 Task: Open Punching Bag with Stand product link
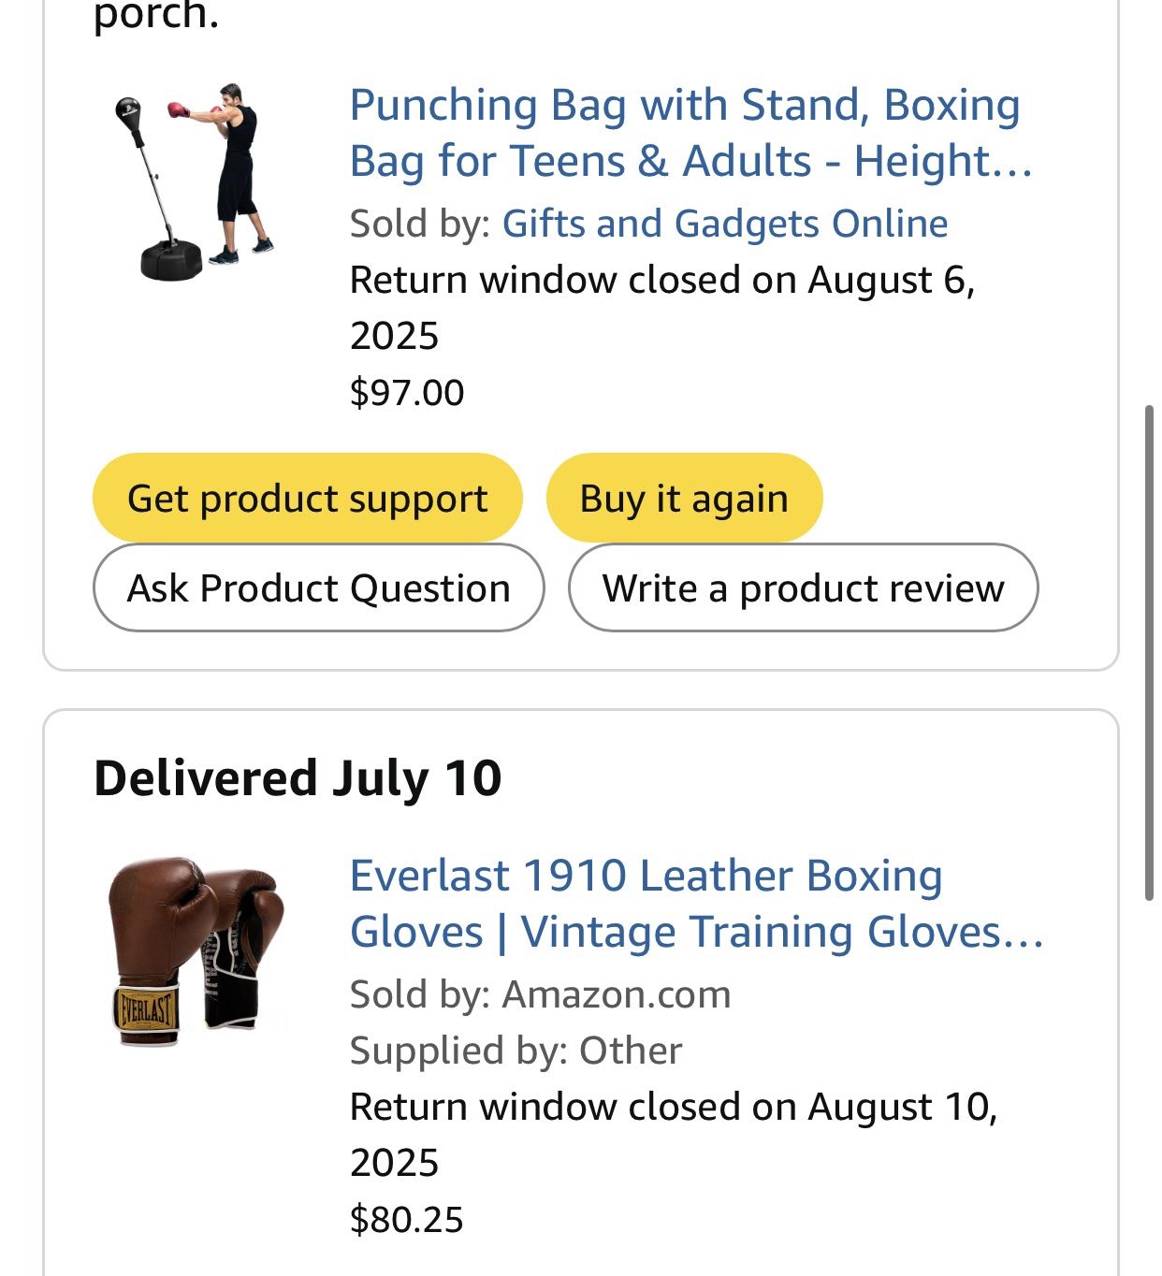[x=690, y=132]
